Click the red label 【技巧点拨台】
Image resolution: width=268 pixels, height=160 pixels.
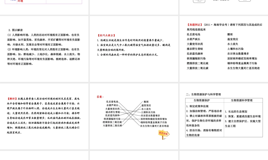pyautogui.click(x=106, y=35)
